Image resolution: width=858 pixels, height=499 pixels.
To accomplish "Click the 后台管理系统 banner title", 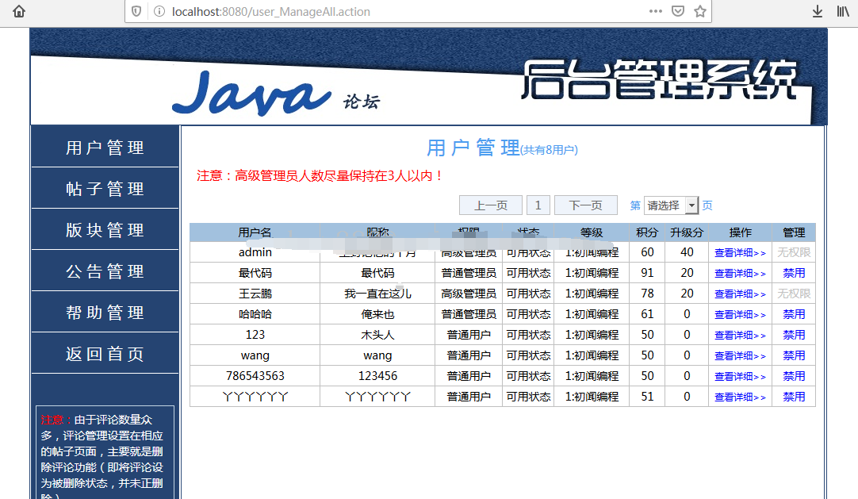I will (660, 80).
